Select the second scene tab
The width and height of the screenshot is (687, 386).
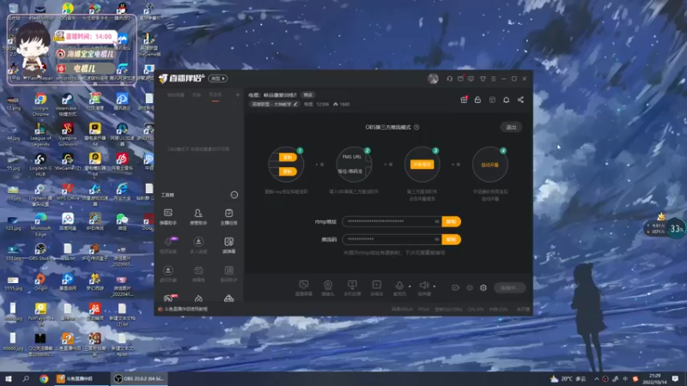click(x=197, y=94)
